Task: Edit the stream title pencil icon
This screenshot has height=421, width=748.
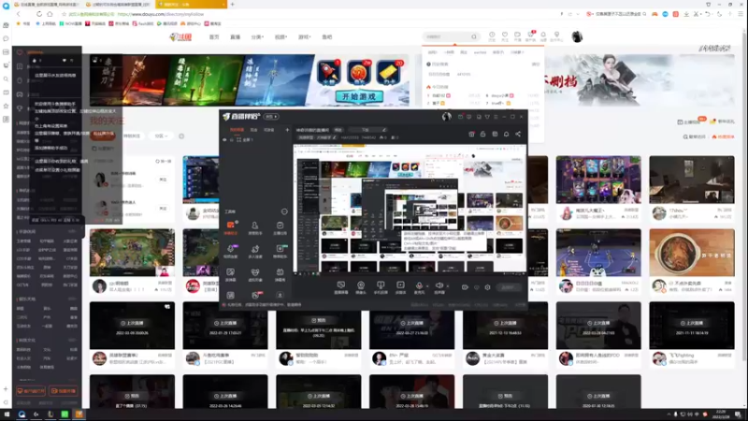Action: click(x=384, y=130)
